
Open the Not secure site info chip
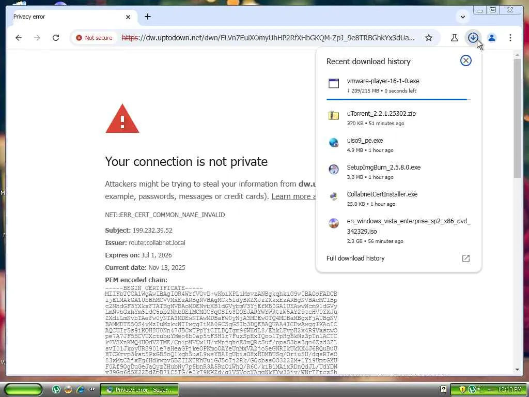click(94, 38)
